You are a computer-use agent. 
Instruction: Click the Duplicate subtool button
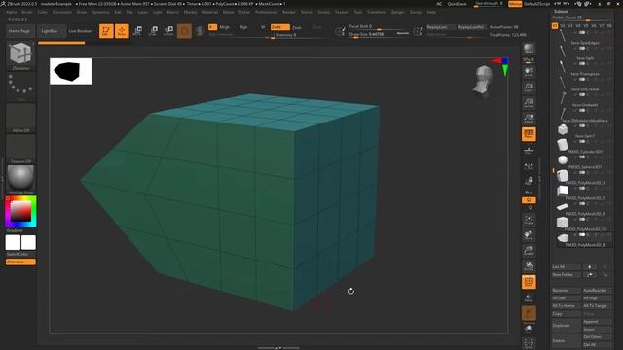click(567, 326)
